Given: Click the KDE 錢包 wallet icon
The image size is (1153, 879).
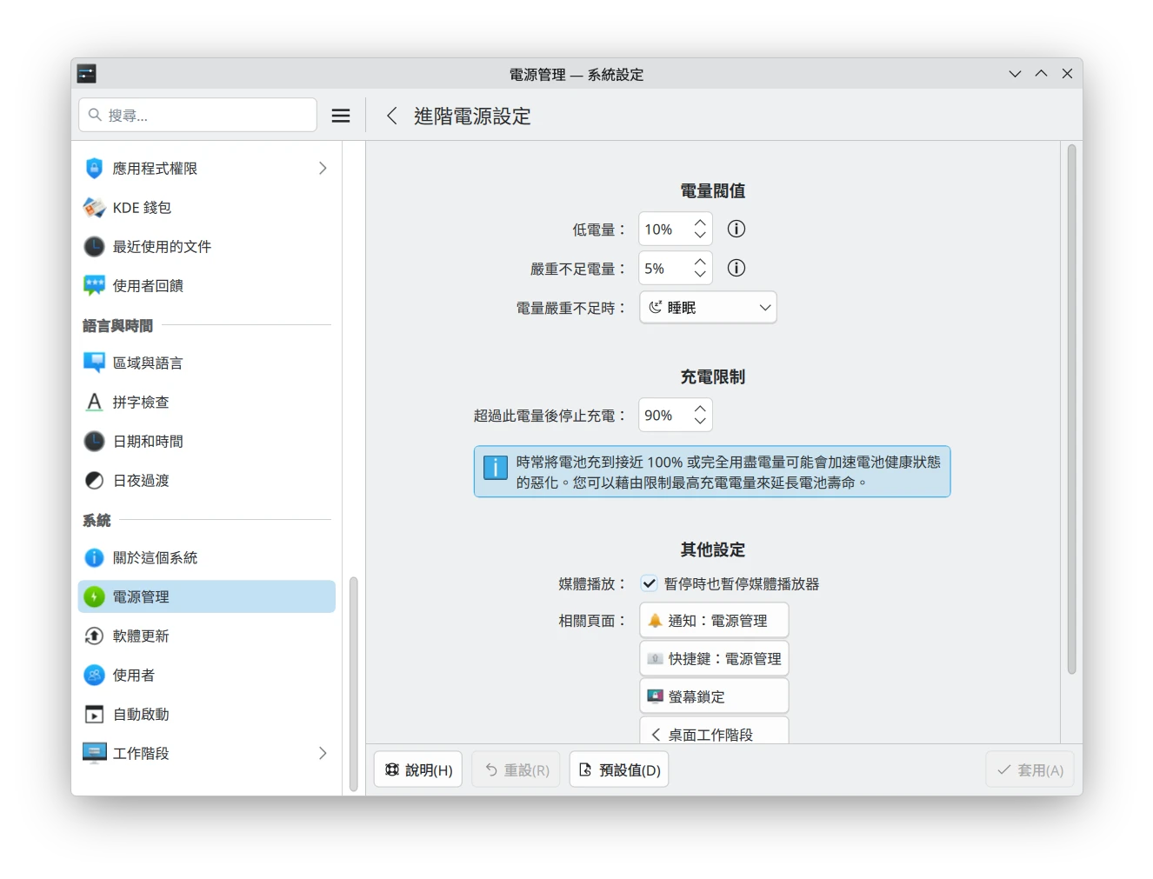Looking at the screenshot, I should [93, 207].
